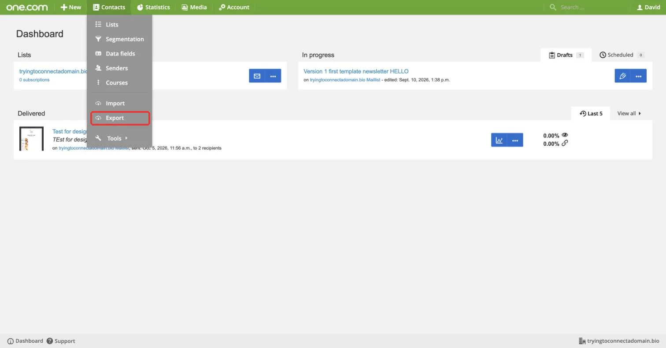Go to Dashboard in footer
Viewport: 666px width, 348px height.
26,341
